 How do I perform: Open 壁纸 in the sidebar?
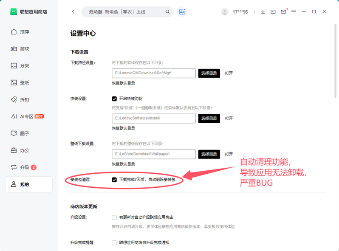tap(29, 82)
